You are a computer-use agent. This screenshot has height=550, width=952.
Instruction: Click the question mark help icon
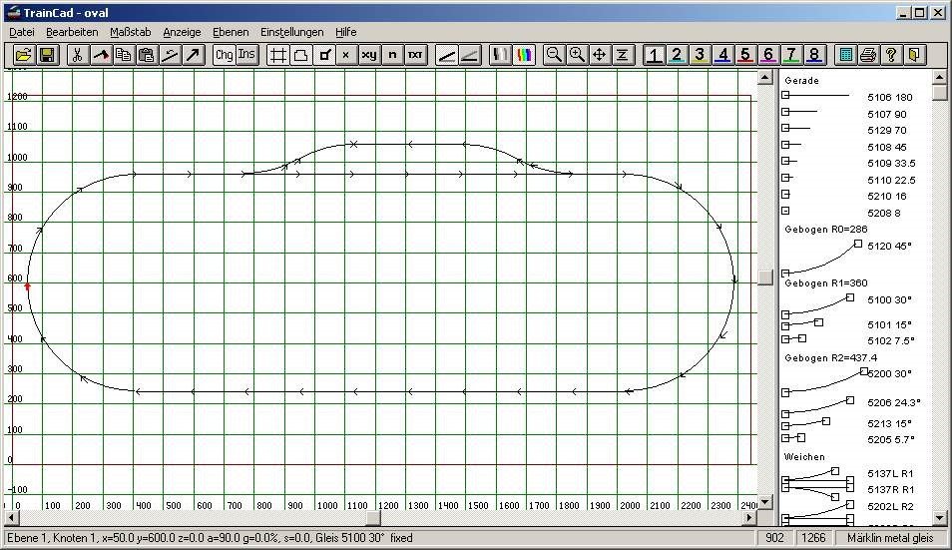click(891, 55)
